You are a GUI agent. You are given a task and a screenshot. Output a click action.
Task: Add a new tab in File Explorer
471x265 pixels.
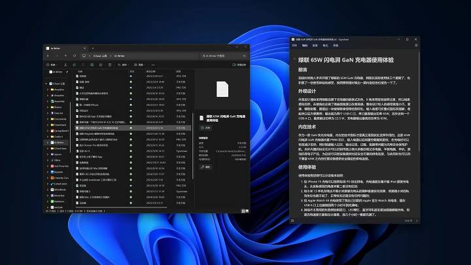(93, 48)
